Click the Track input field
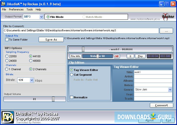The width and height of the screenshot is (177, 125). click(153, 99)
